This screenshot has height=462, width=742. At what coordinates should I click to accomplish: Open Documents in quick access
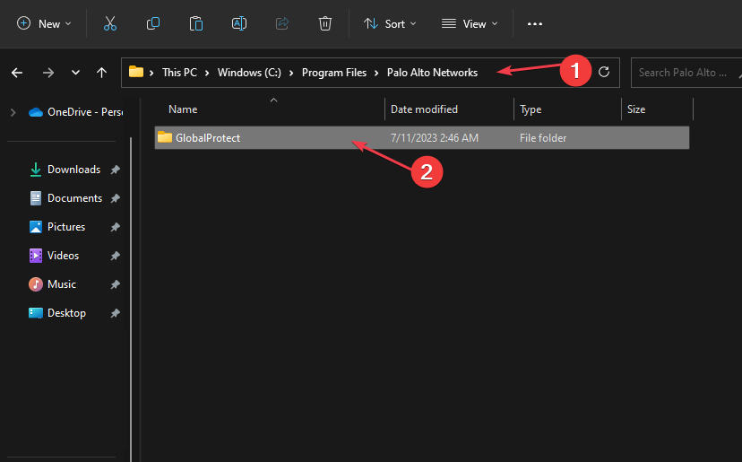74,198
